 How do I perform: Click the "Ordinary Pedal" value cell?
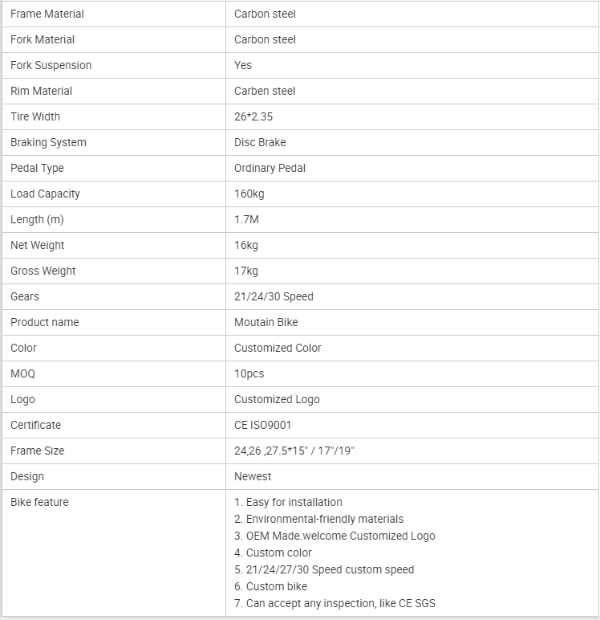coord(270,168)
